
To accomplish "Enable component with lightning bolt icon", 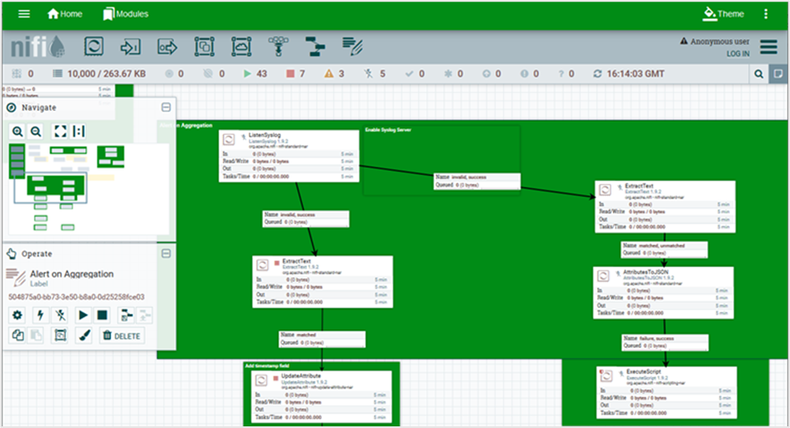I will point(39,315).
